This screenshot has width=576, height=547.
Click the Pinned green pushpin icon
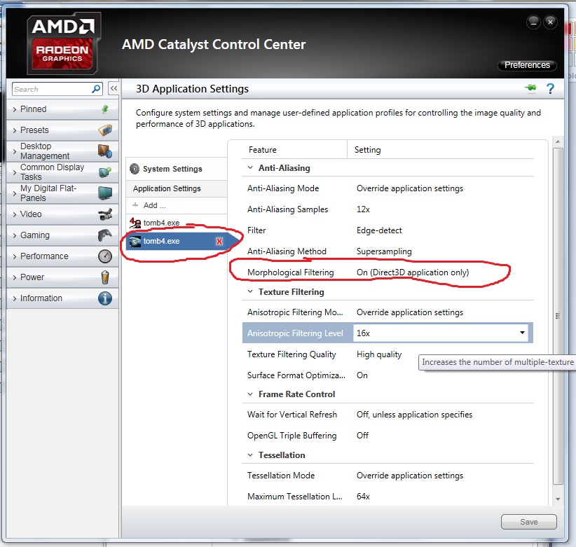click(105, 109)
